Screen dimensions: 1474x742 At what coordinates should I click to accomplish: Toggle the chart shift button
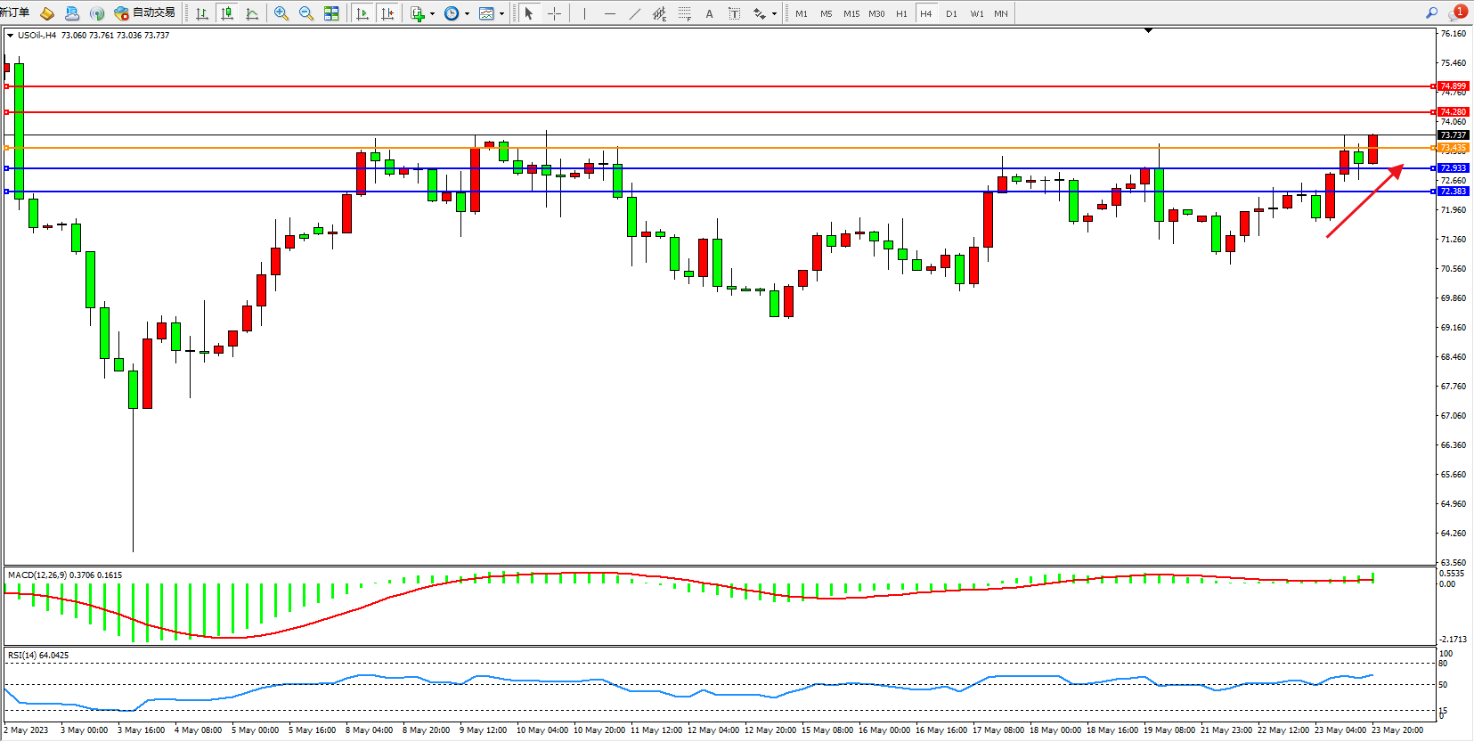[387, 13]
